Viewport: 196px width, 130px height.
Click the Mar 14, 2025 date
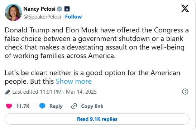pyautogui.click(x=81, y=92)
